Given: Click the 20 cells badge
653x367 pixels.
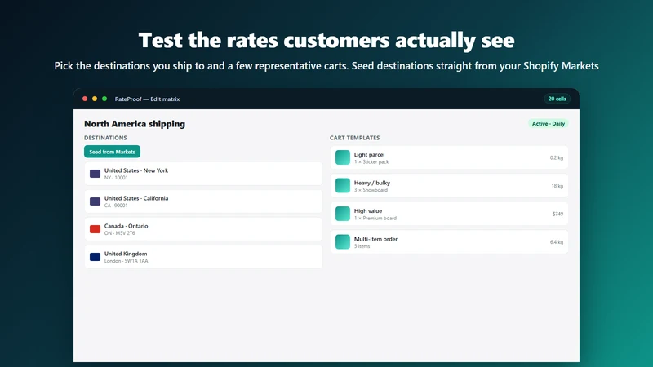Looking at the screenshot, I should (557, 99).
